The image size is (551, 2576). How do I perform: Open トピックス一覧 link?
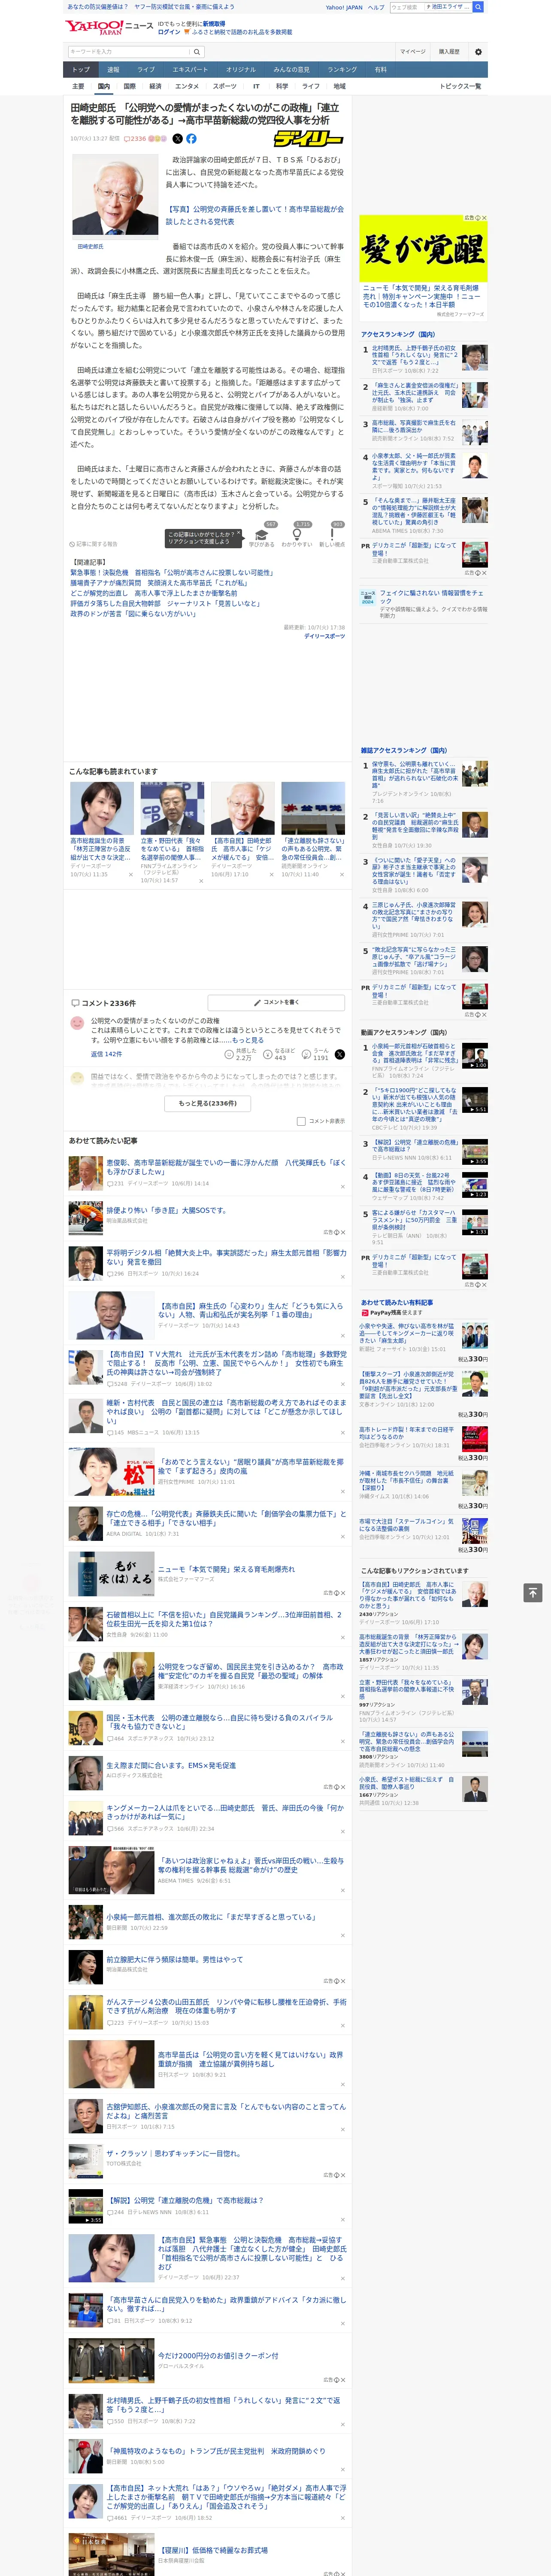[x=460, y=86]
